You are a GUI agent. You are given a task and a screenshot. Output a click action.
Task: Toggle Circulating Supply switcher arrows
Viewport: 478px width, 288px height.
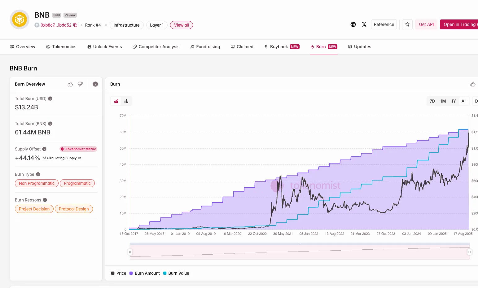click(79, 158)
